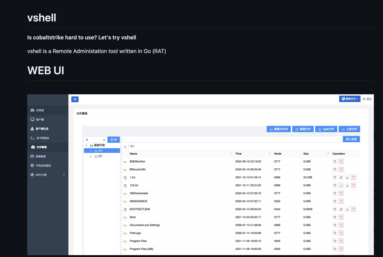The width and height of the screenshot is (383, 257).
Task: Collapse the 磁盘列表 disk list node
Action: [86, 145]
